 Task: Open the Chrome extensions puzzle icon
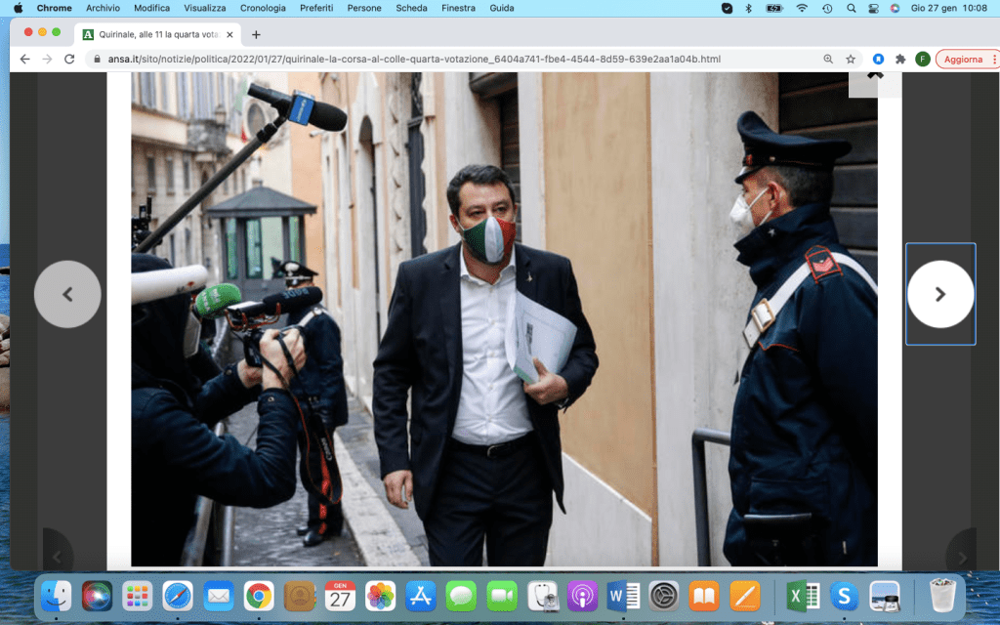900,59
